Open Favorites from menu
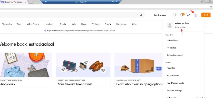Viewport: 213px width, 98px height. (x=171, y=68)
